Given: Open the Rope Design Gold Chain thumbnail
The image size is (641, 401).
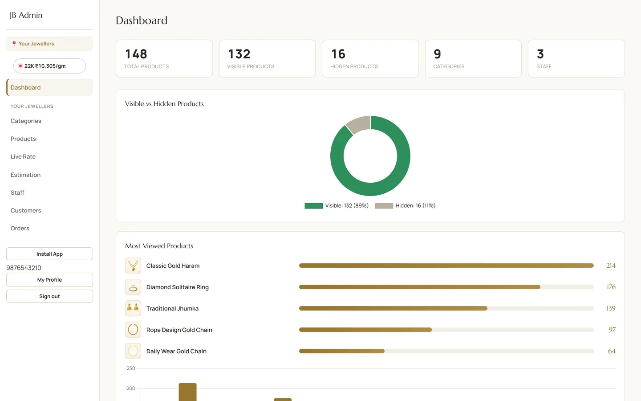Looking at the screenshot, I should tap(133, 330).
